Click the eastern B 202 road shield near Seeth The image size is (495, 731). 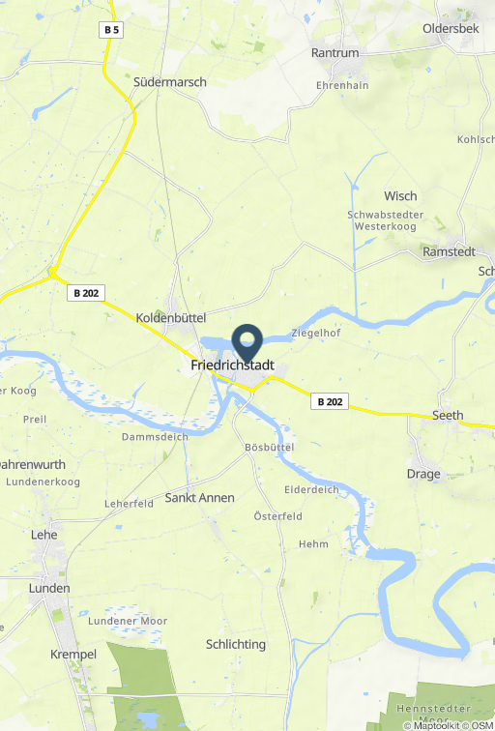coord(330,401)
